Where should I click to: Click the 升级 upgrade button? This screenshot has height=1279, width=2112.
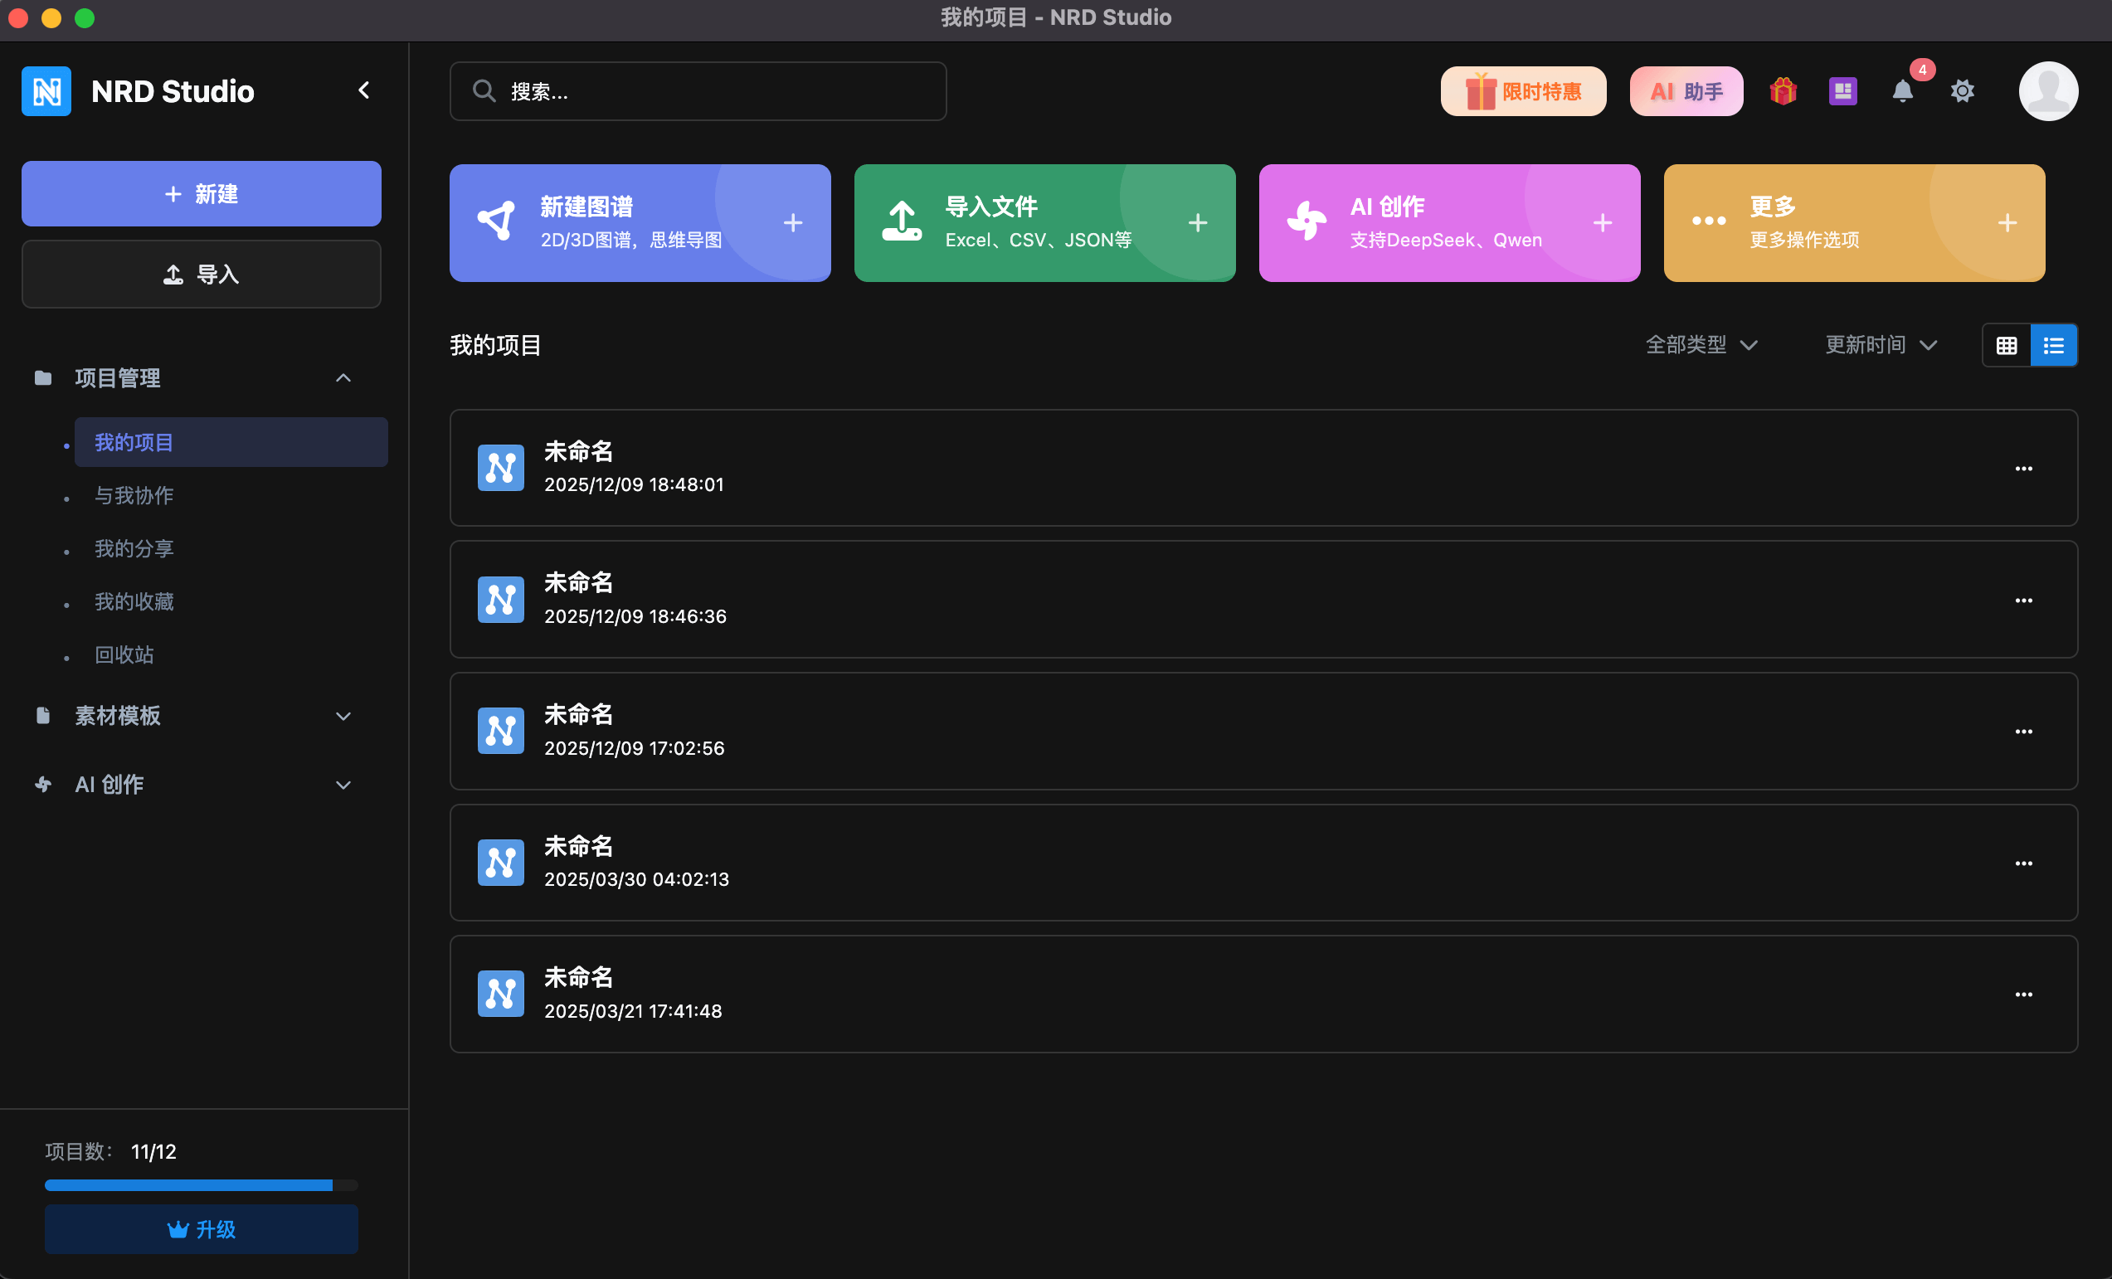point(202,1229)
